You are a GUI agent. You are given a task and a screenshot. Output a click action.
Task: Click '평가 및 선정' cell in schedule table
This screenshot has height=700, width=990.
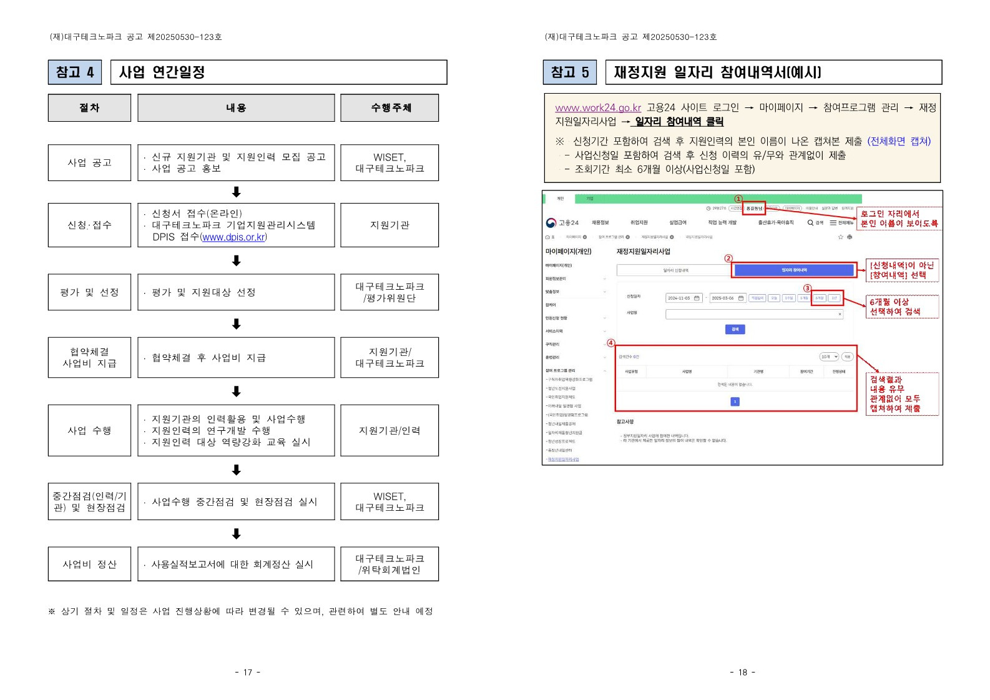coord(89,292)
